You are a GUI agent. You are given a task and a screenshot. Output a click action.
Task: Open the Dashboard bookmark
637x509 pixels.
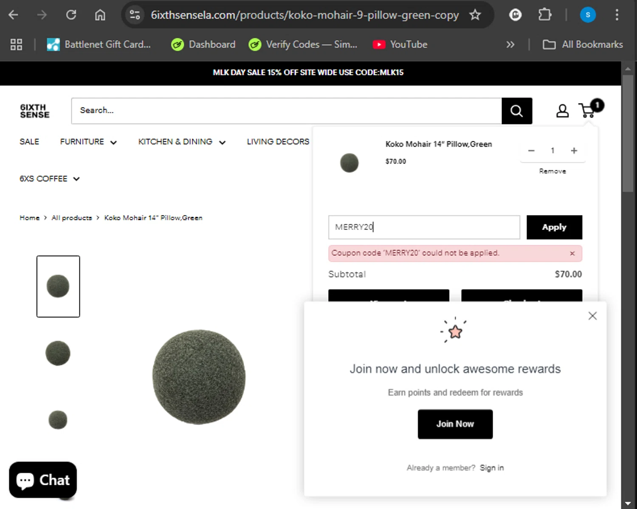click(x=203, y=45)
